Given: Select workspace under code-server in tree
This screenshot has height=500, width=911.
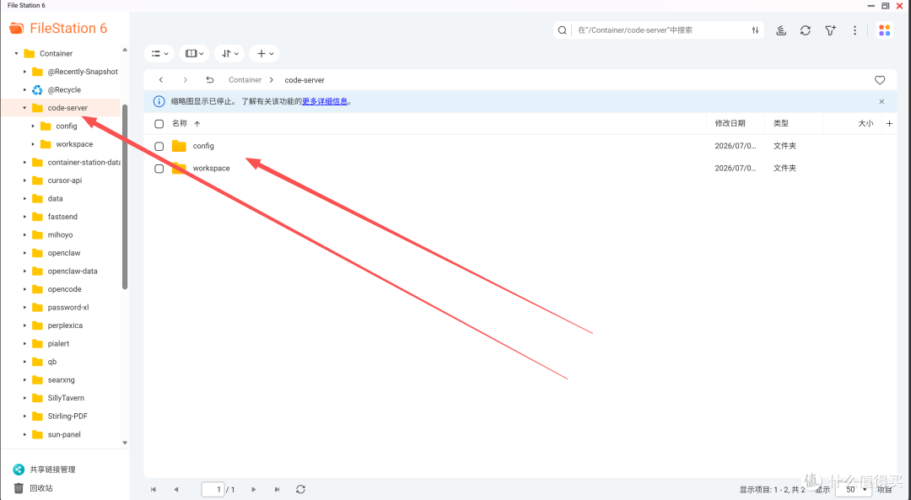Looking at the screenshot, I should tap(74, 144).
